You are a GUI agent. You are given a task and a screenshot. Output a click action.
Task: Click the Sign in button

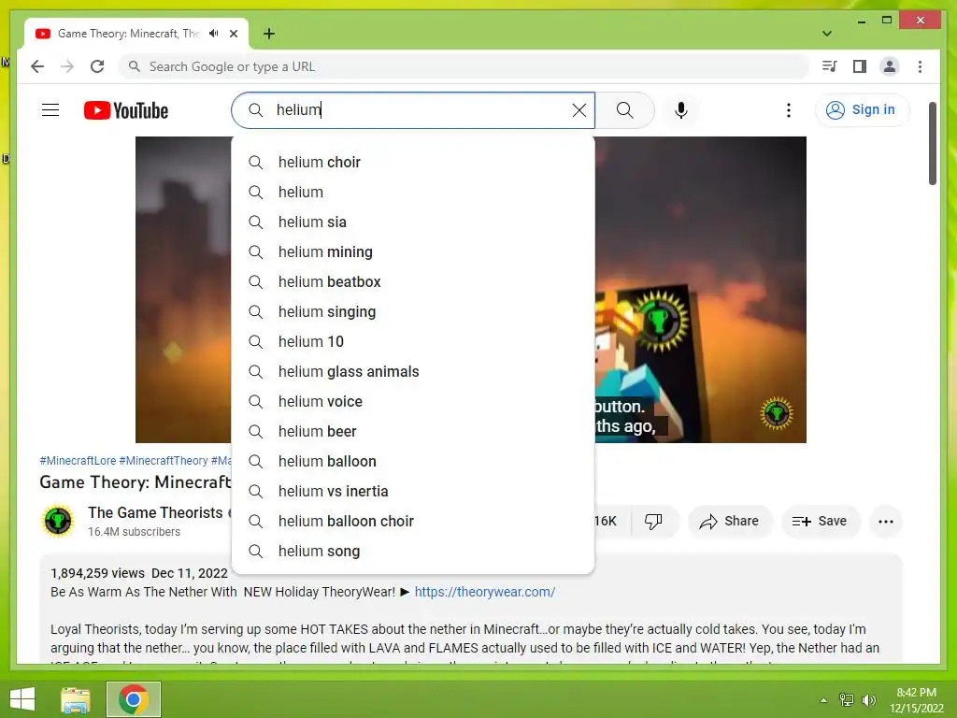tap(861, 110)
